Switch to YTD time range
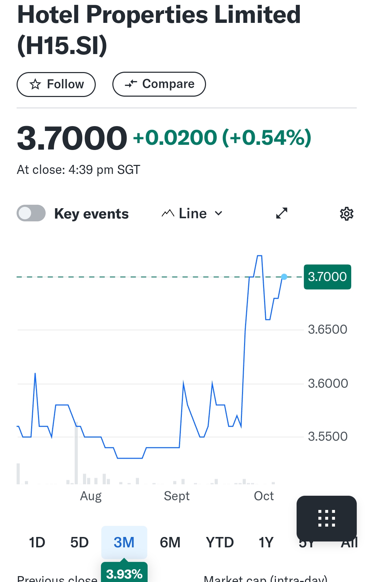Screen dimensions: 373x582 tap(220, 542)
